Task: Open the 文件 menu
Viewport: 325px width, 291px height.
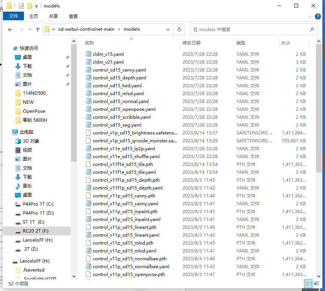Action: click(13, 16)
